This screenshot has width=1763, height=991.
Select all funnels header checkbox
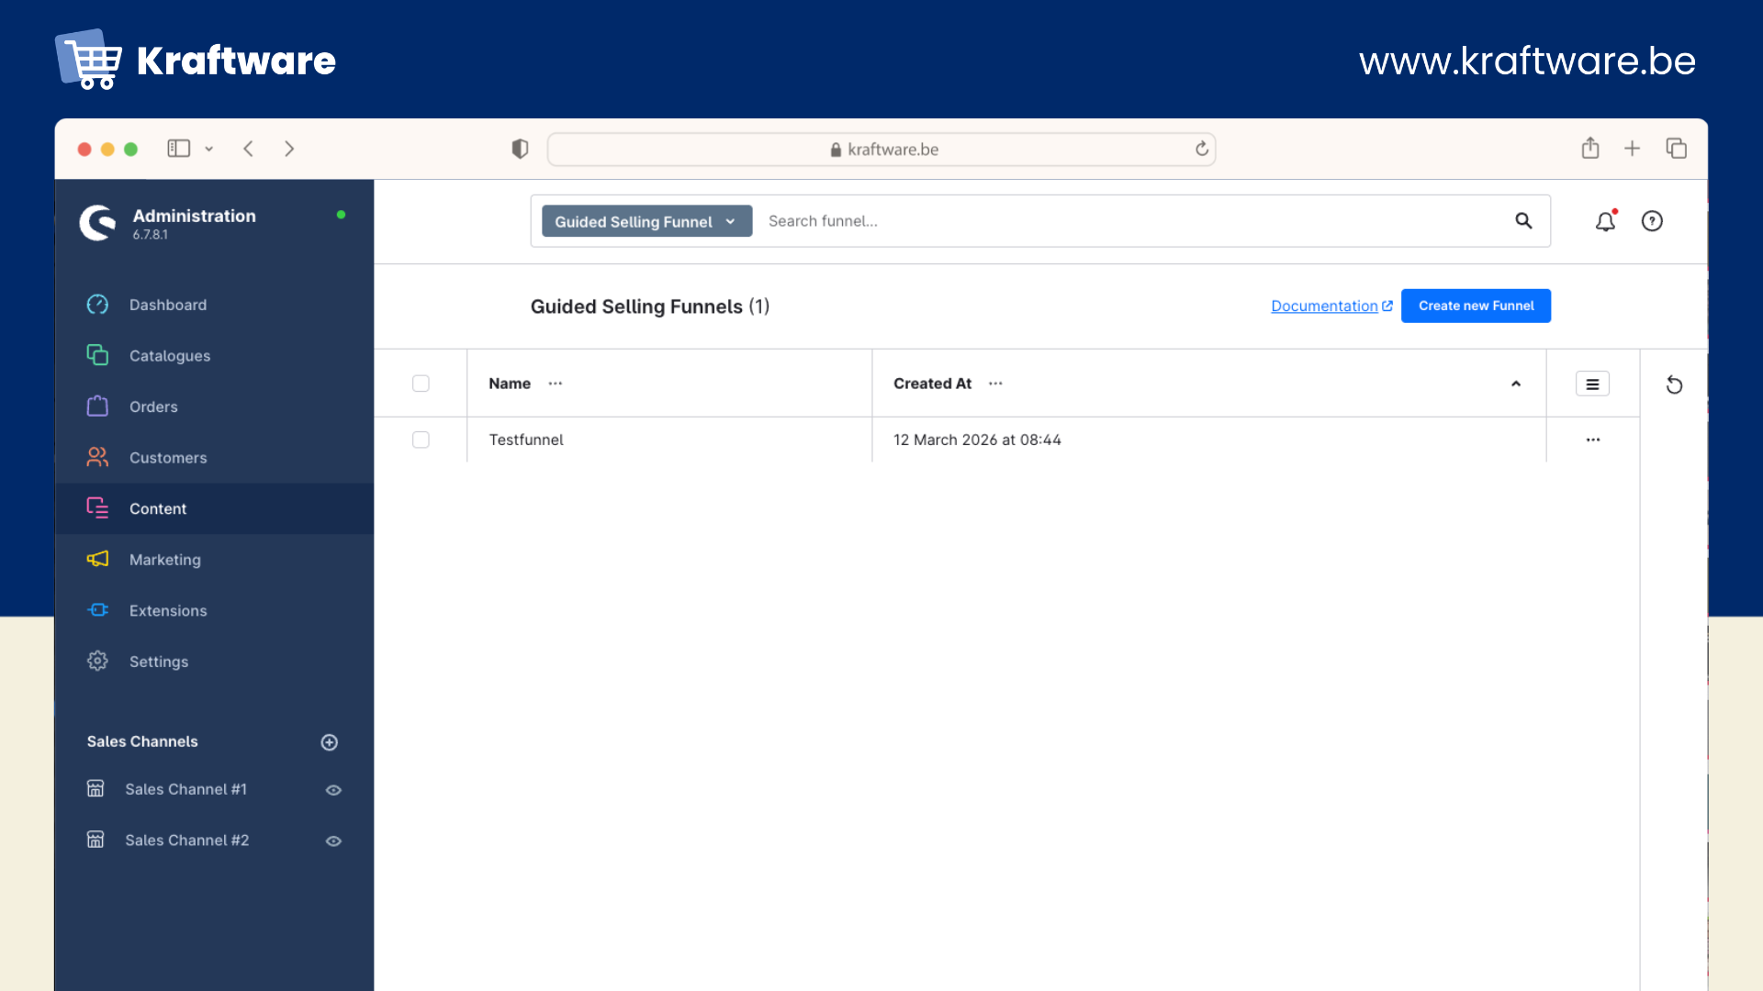point(421,384)
